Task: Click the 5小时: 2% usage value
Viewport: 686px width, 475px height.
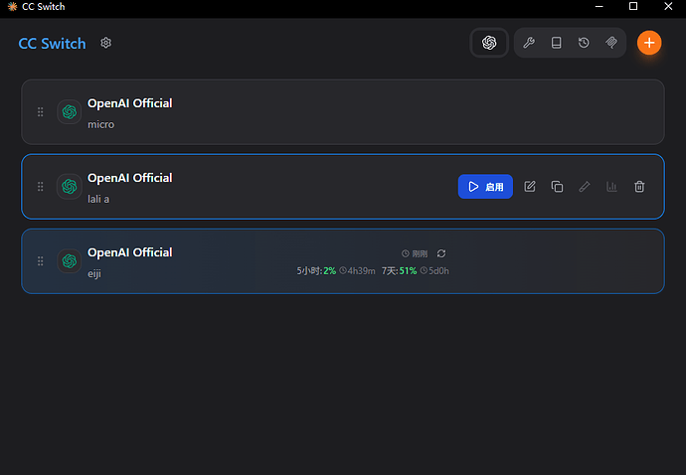Action: [x=316, y=271]
